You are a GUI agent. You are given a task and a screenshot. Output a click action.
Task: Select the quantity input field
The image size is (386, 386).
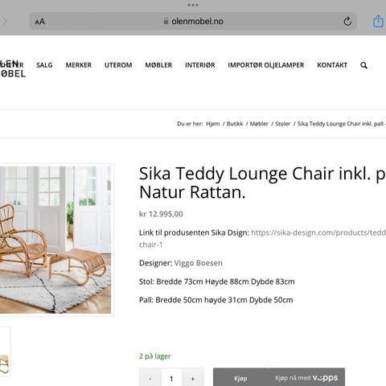(171, 379)
